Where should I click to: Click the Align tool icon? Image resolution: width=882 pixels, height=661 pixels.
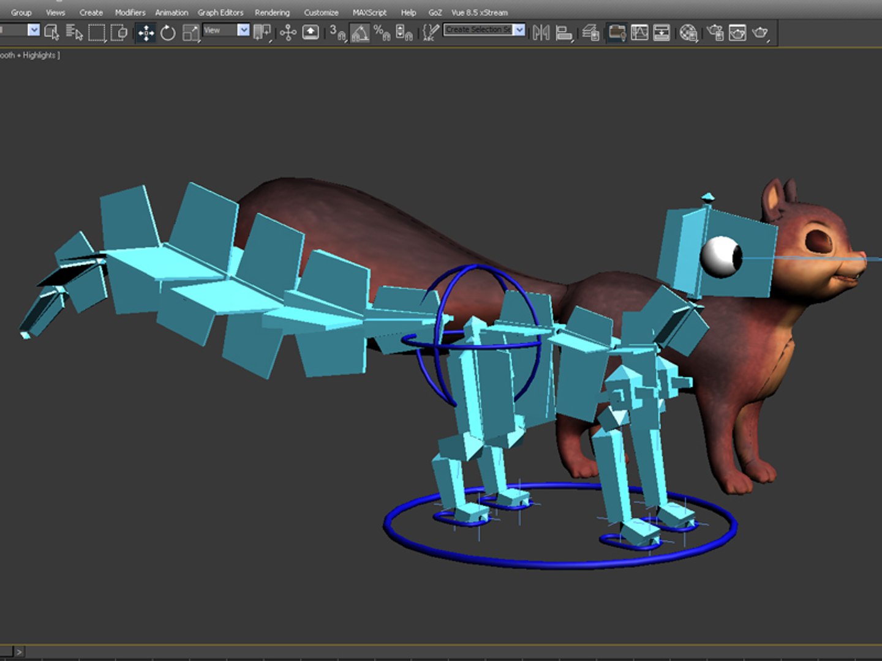564,32
